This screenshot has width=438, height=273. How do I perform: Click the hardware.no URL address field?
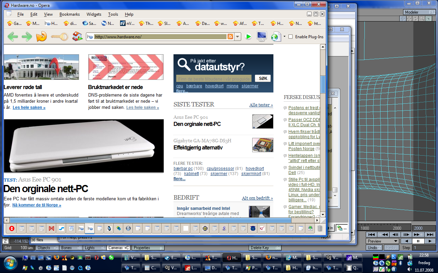160,37
